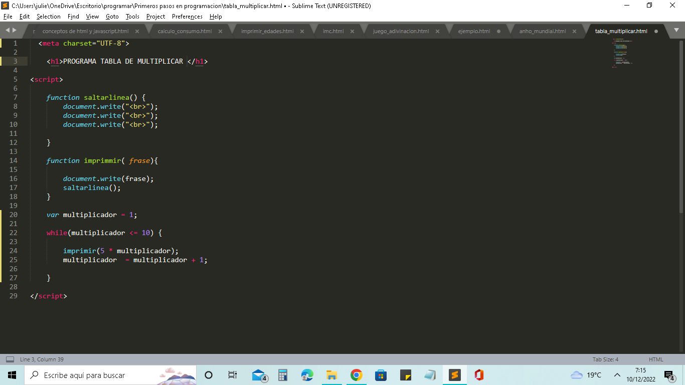685x385 pixels.
Task: Click the var keyword on line 20
Action: (x=53, y=215)
